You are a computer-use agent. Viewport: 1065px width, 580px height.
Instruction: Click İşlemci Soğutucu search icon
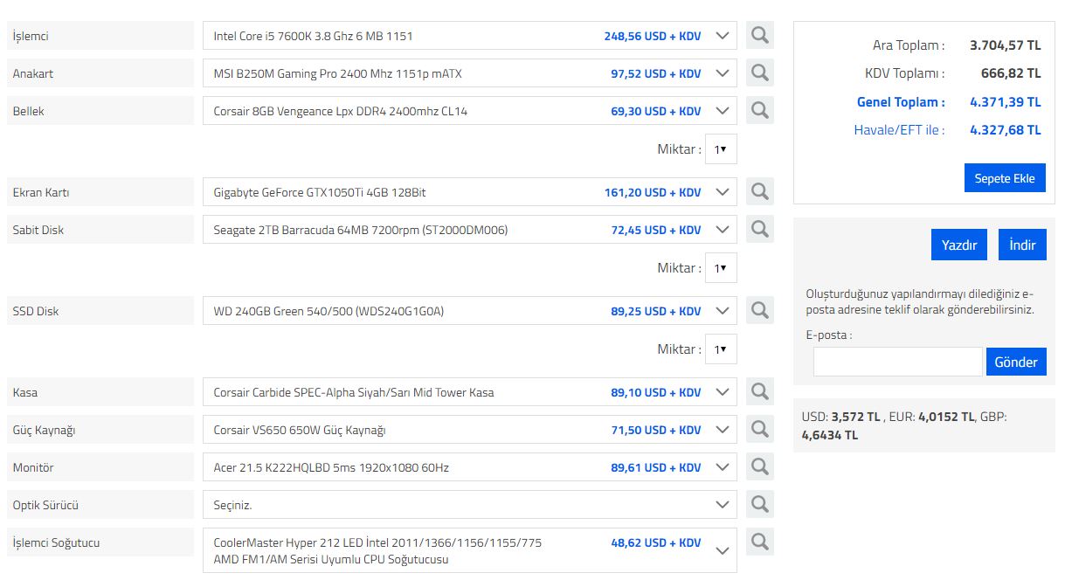pos(760,542)
